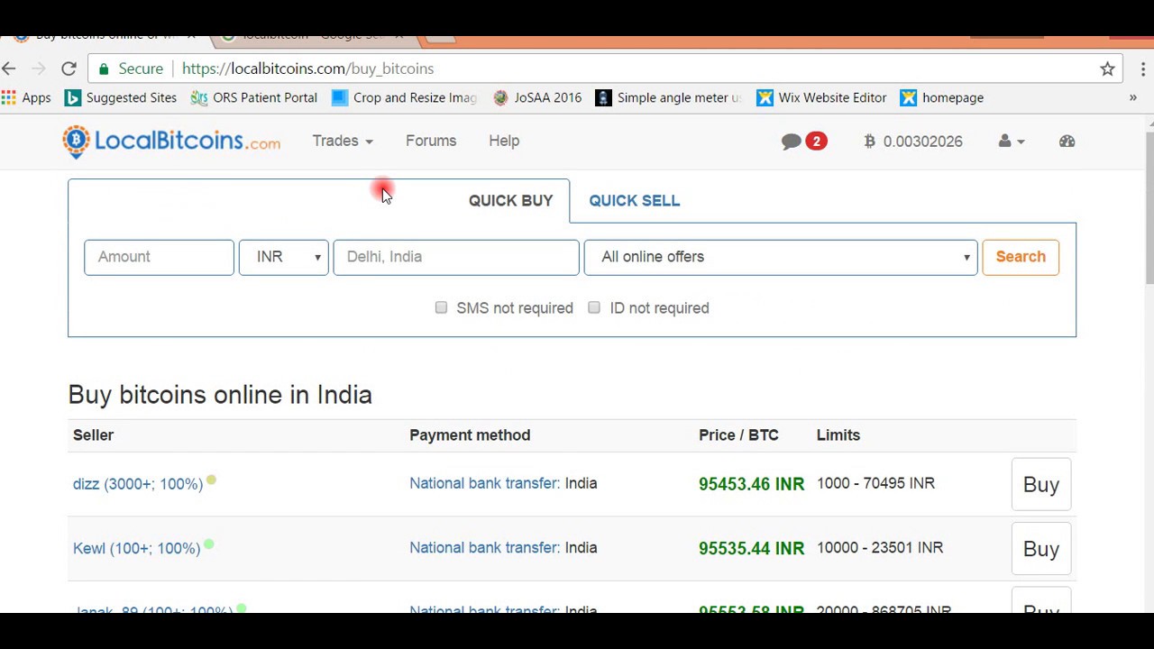Screen dimensions: 1154x649
Task: Open the dashboard gauge icon
Action: pyautogui.click(x=1067, y=142)
